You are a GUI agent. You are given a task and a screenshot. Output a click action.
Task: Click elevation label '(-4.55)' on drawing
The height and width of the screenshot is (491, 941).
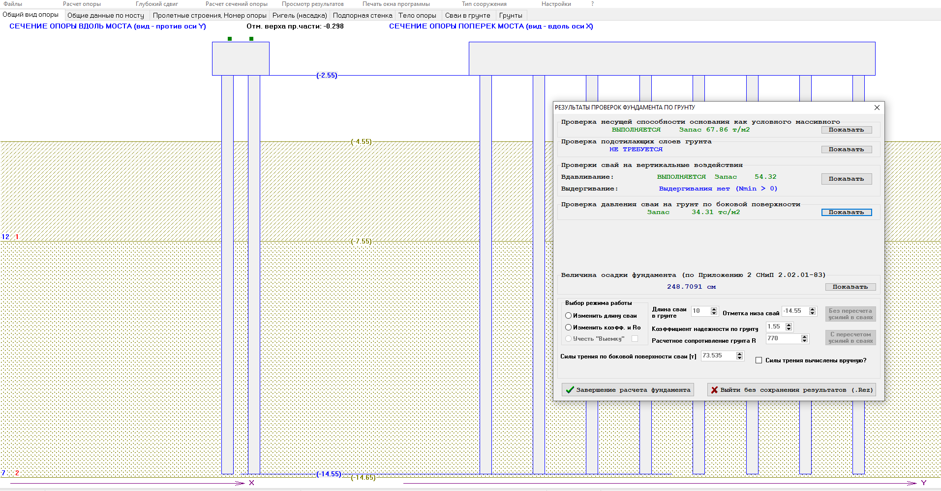(x=361, y=141)
